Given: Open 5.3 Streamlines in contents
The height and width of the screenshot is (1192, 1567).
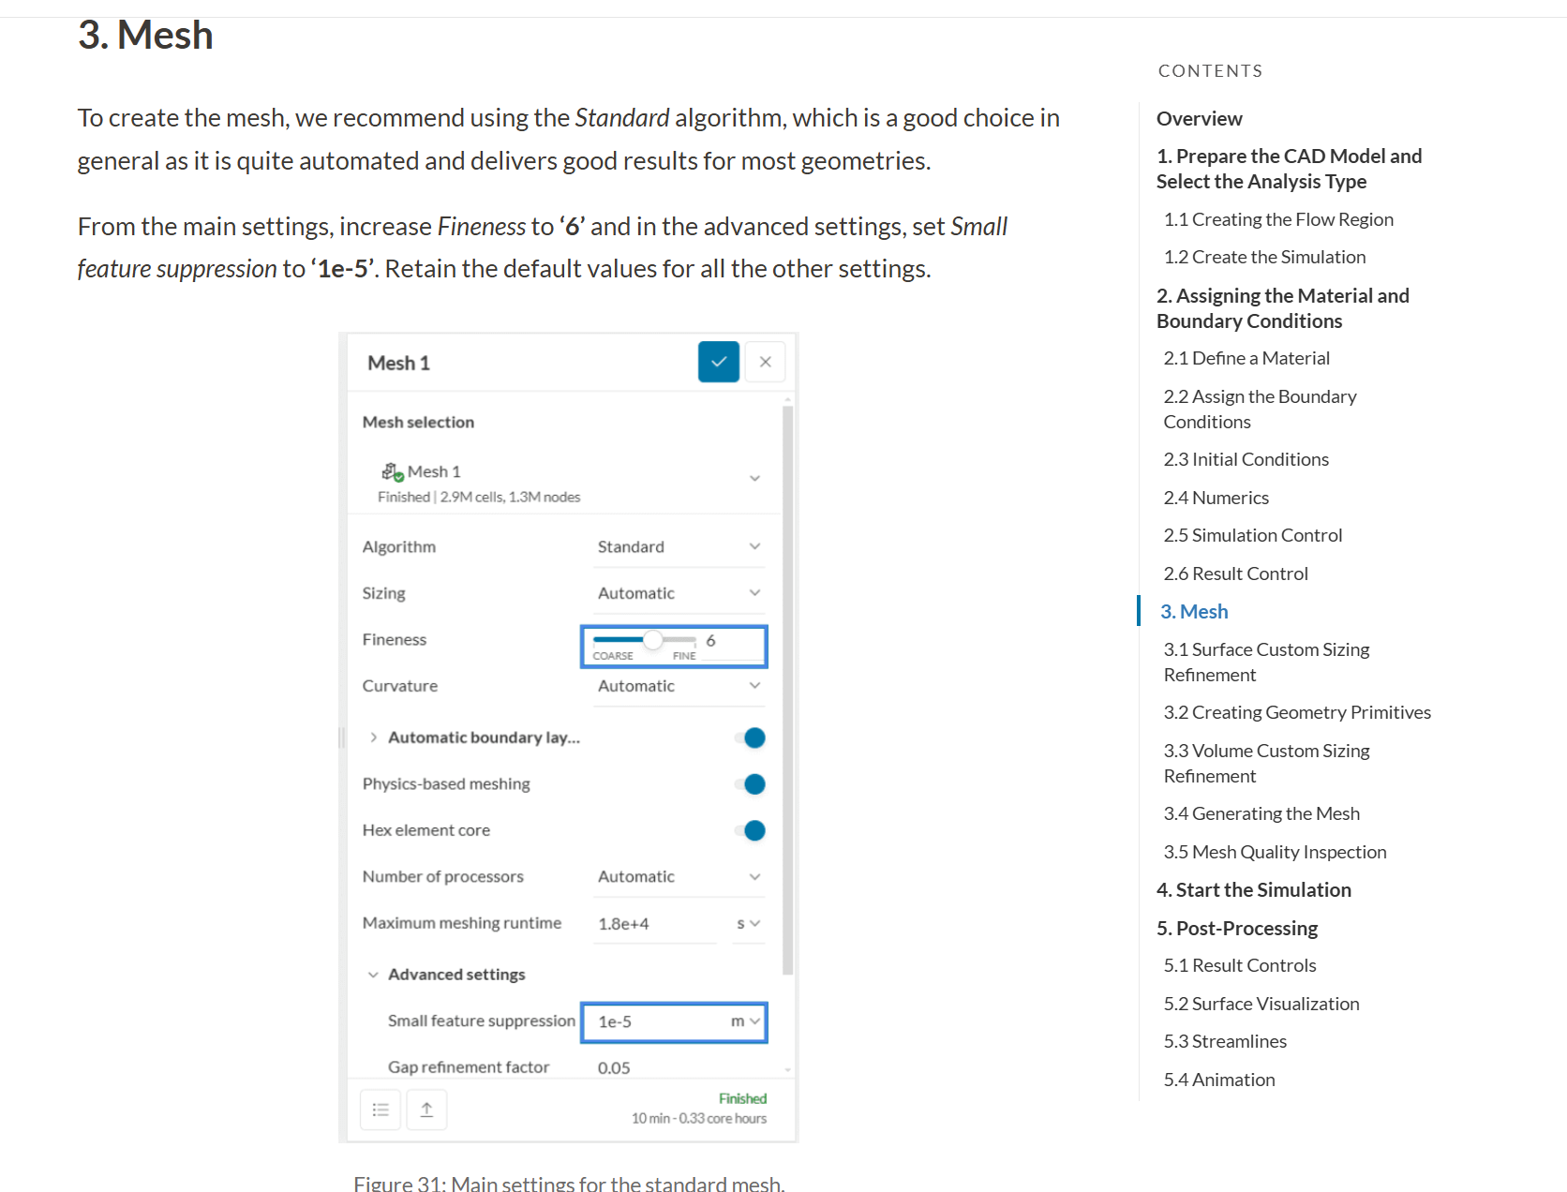Looking at the screenshot, I should (1225, 1041).
